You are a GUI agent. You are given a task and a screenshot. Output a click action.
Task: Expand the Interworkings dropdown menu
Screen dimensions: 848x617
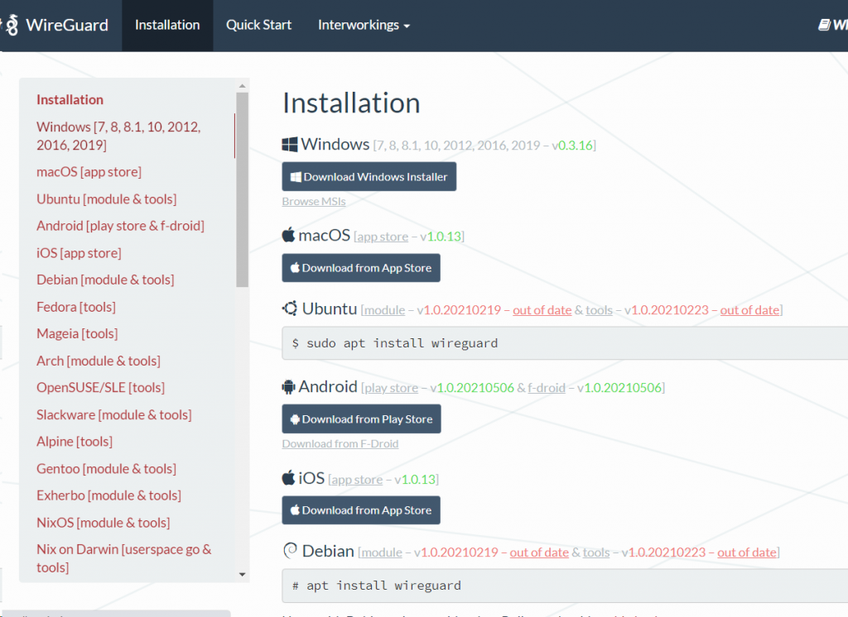(x=364, y=26)
